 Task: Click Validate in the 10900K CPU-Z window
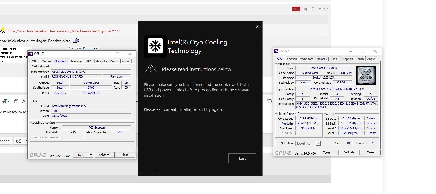coord(349,152)
